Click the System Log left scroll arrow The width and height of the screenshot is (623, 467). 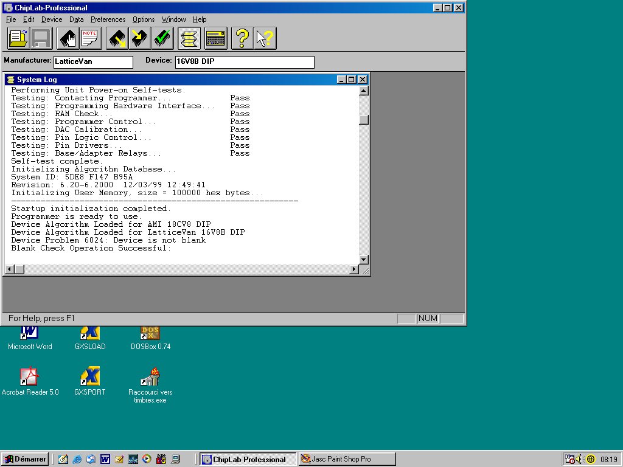point(10,269)
